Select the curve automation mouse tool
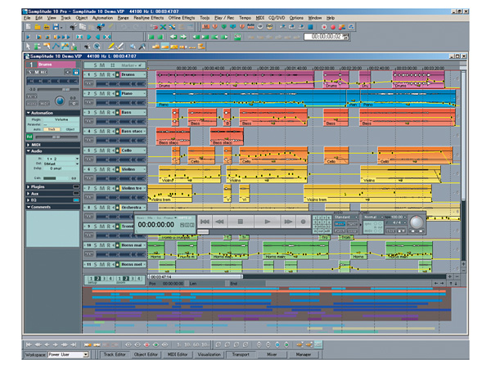491x368 pixels. [56, 47]
